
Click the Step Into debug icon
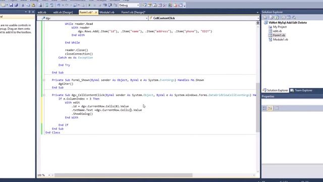click(x=105, y=5)
